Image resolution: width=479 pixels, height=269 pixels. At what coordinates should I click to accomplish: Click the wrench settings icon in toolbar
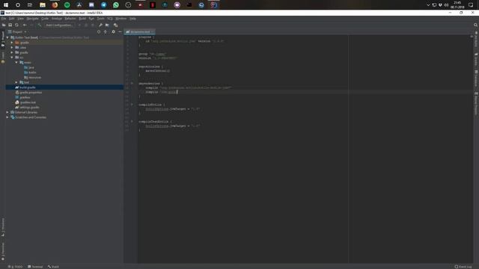[x=100, y=25]
